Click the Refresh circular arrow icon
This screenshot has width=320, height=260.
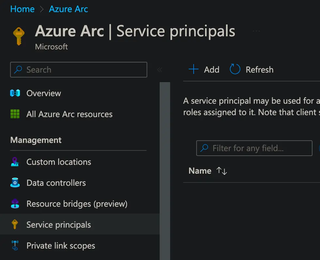(235, 69)
